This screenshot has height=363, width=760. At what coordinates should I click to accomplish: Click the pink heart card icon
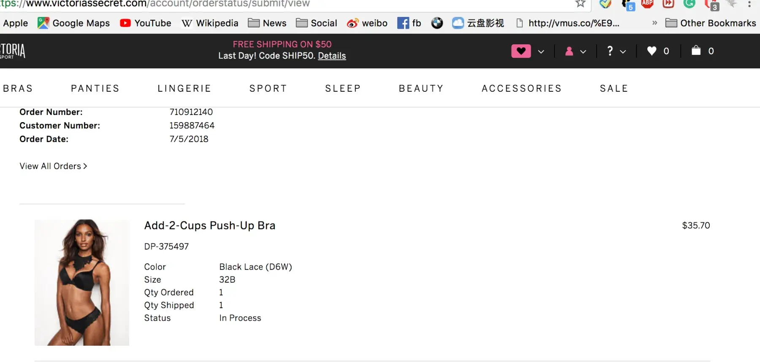tap(521, 51)
